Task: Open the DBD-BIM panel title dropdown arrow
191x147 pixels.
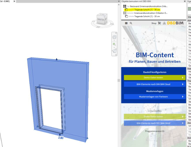Action: [119, 1]
